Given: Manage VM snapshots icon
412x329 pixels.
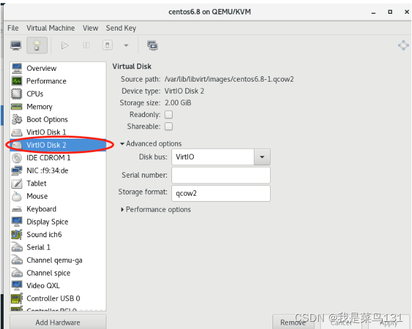Looking at the screenshot, I should coord(152,46).
